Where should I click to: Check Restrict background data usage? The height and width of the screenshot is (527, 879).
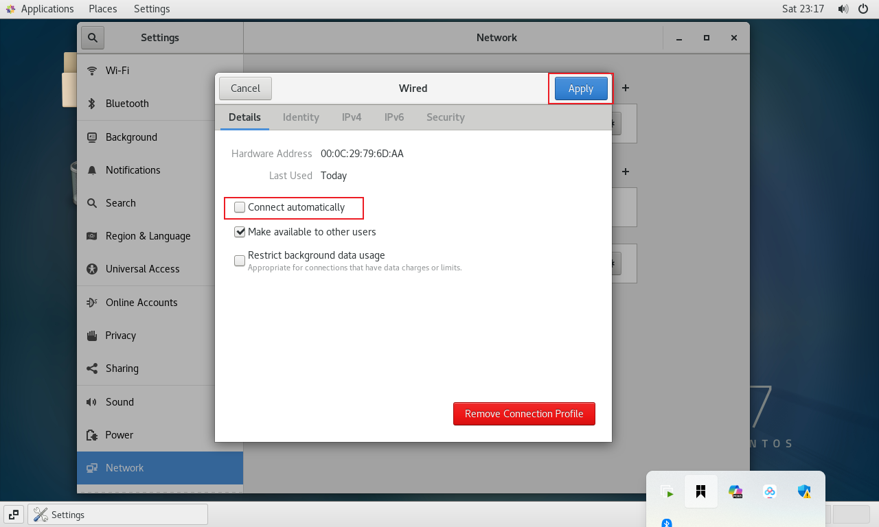pos(240,261)
